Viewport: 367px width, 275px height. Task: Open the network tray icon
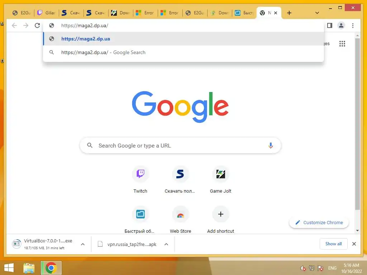pos(311,268)
